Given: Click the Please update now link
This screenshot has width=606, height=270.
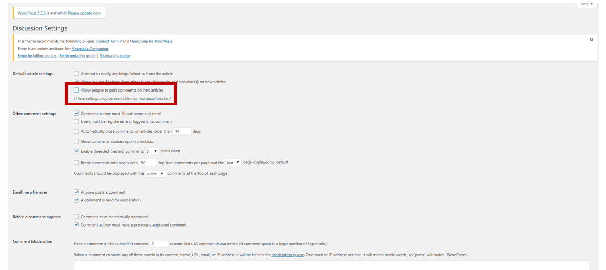Looking at the screenshot, I should 84,13.
